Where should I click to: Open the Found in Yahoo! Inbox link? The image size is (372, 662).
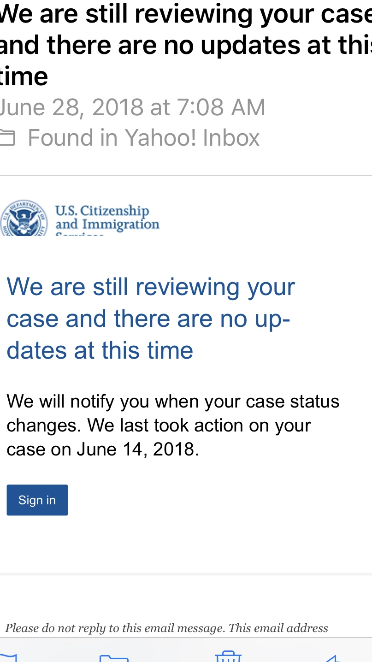click(x=143, y=137)
